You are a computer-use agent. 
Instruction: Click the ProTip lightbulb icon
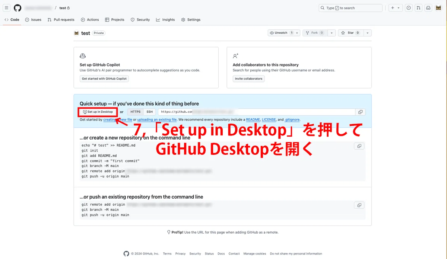point(169,232)
